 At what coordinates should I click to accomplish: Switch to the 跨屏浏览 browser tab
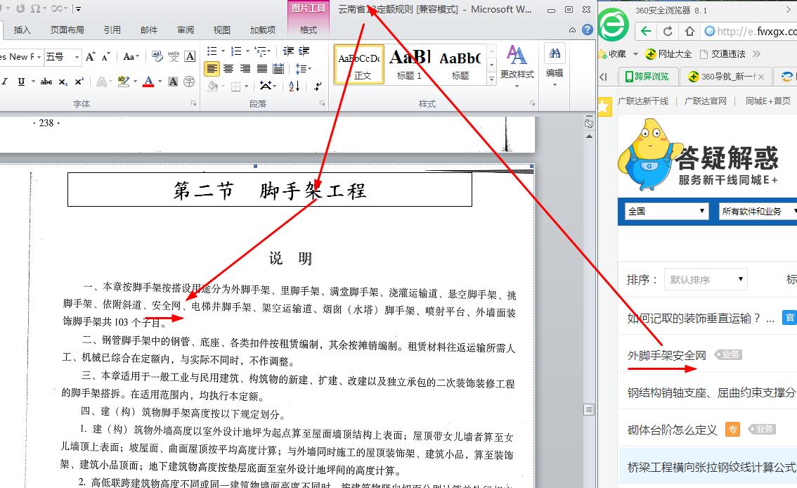click(x=647, y=76)
